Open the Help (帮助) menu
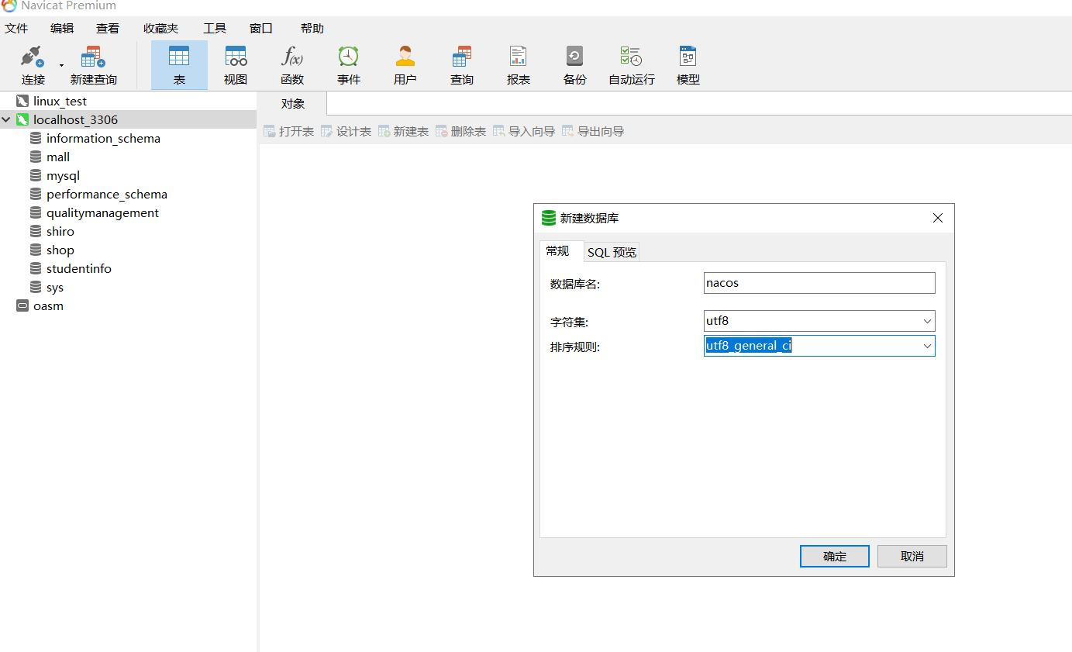 point(312,29)
